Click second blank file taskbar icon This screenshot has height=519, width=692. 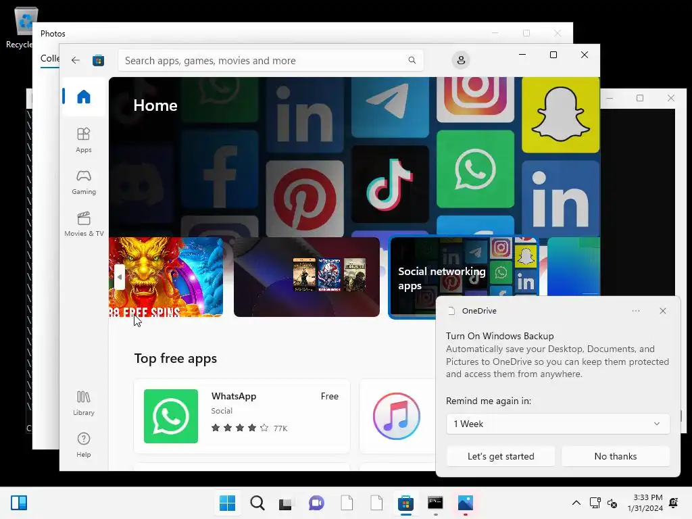point(376,503)
